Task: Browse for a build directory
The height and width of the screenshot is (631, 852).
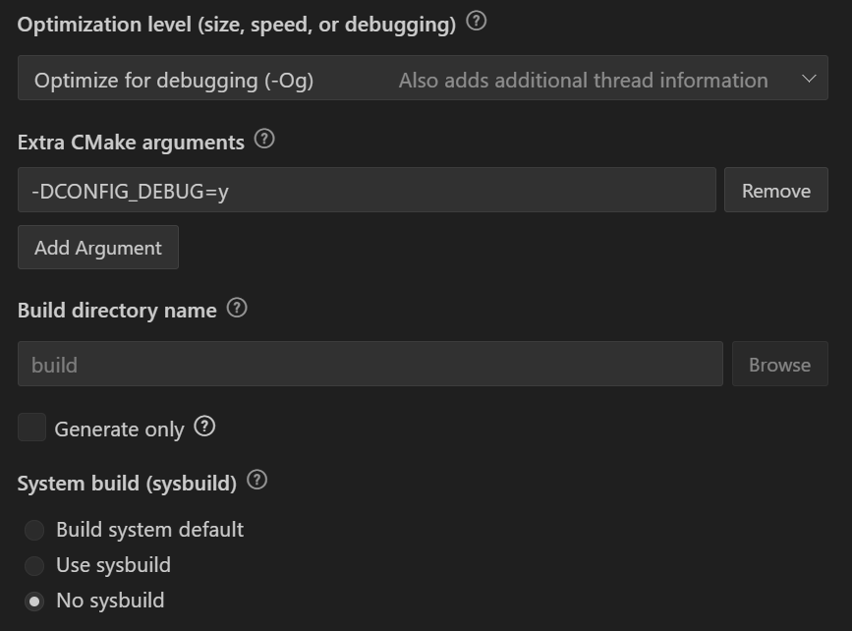Action: (x=779, y=365)
